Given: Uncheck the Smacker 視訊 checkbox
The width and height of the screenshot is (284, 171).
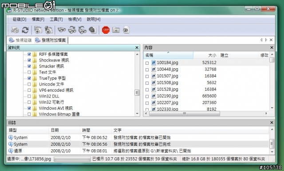Looking at the screenshot, I should pos(29,66).
